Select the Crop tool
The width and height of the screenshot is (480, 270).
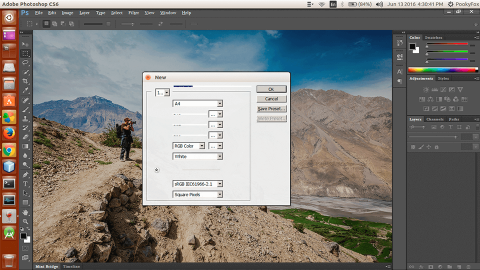25,81
